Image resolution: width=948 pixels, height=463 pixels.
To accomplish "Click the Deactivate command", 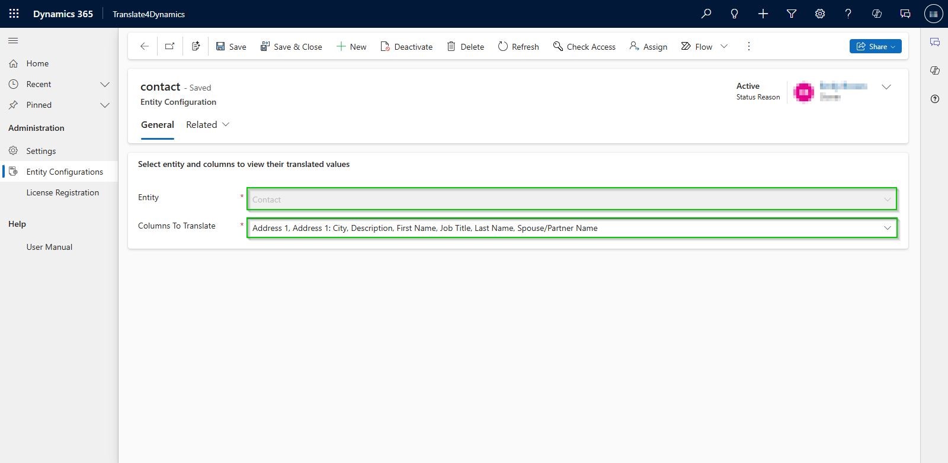I will (x=406, y=46).
